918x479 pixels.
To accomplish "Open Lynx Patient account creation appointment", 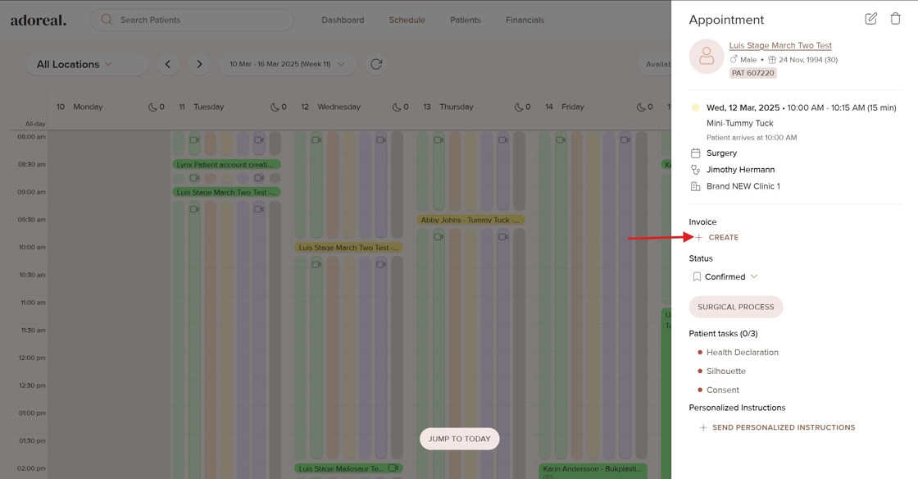I will coord(226,165).
